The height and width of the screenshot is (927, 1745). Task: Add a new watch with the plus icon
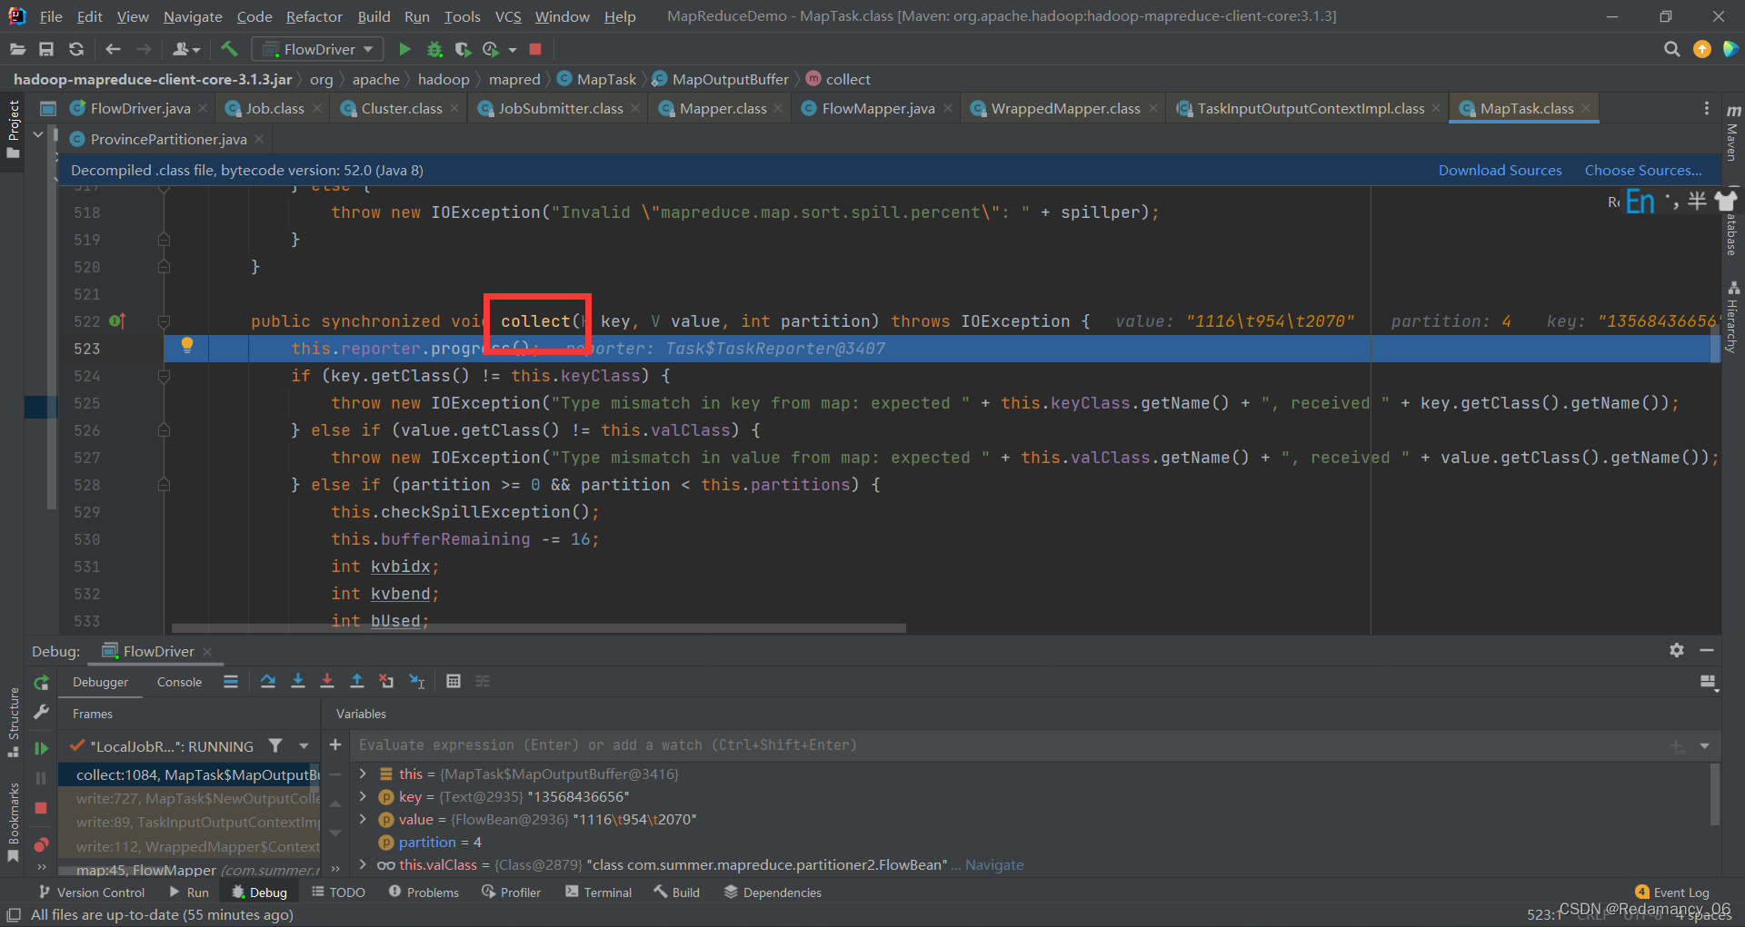335,745
